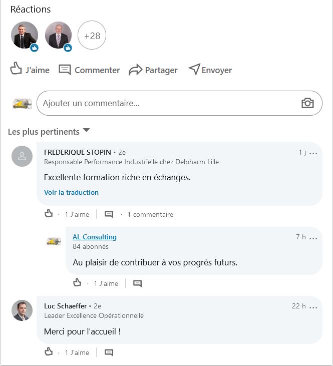333x366 pixels.
Task: Like Luc Schaeffer's comment
Action: pos(49,352)
